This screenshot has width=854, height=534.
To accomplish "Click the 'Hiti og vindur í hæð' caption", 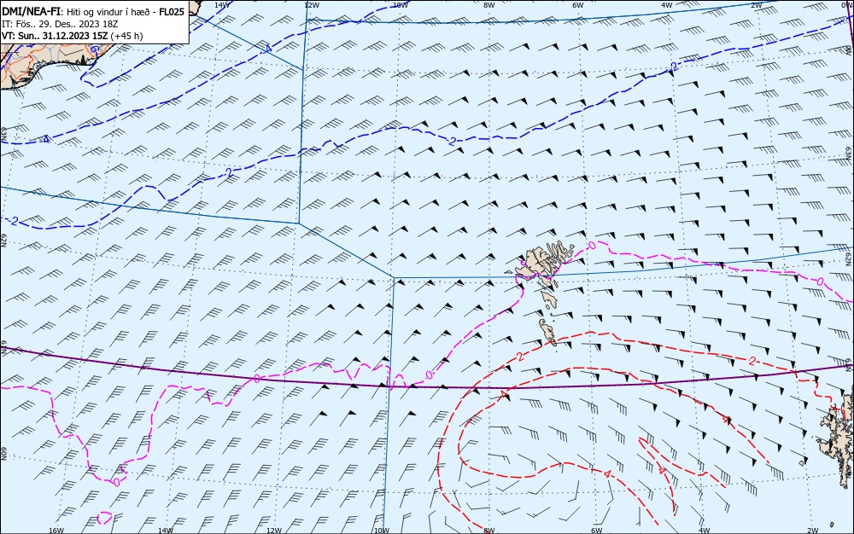I will [x=108, y=12].
